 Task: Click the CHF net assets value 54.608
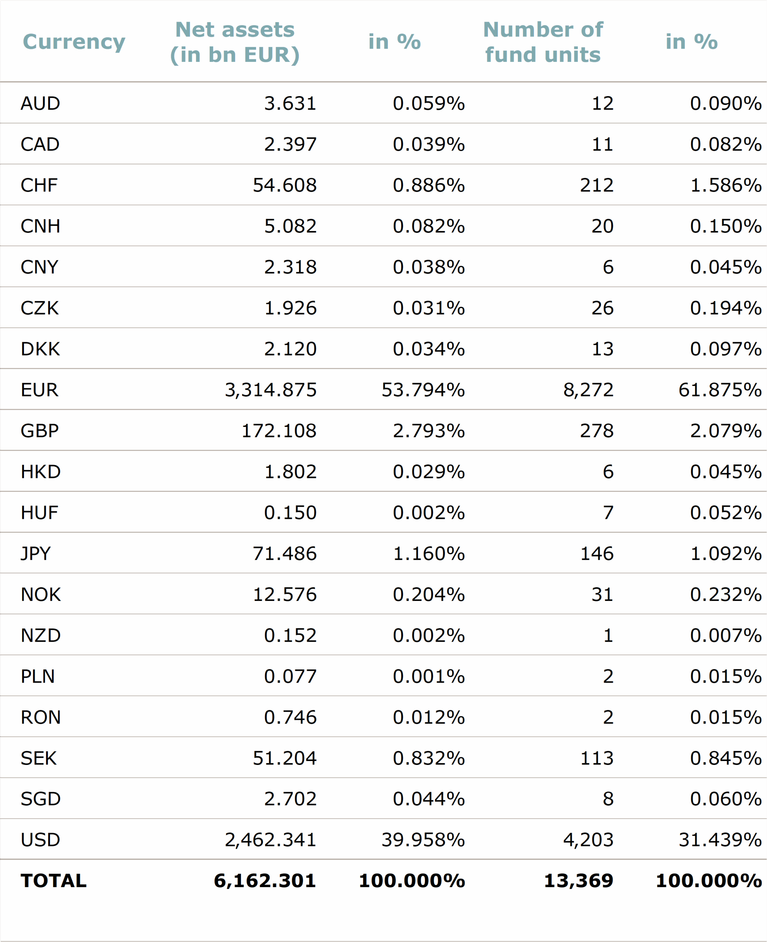[284, 185]
